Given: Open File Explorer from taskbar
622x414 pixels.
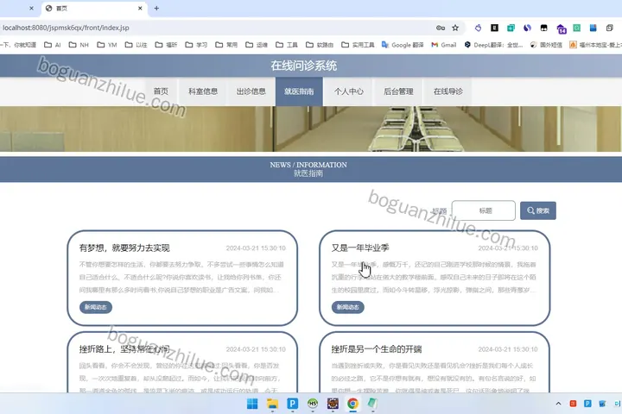Looking at the screenshot, I should (x=272, y=404).
